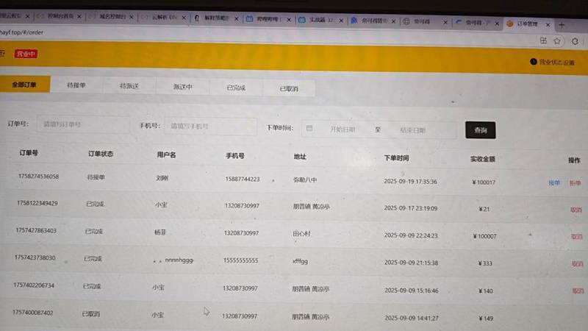This screenshot has width=588, height=331.
Task: Select the 已取消 tab
Action: [x=289, y=88]
